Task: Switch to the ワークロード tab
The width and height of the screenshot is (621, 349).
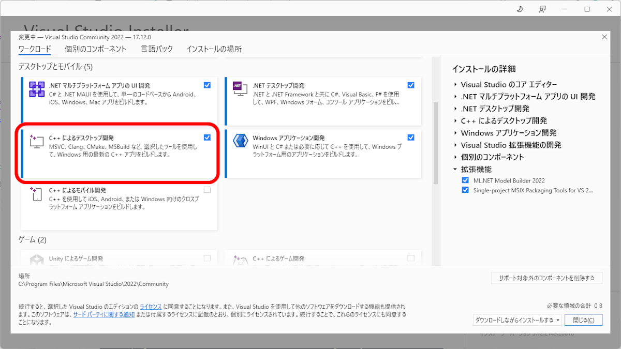Action: (x=35, y=49)
